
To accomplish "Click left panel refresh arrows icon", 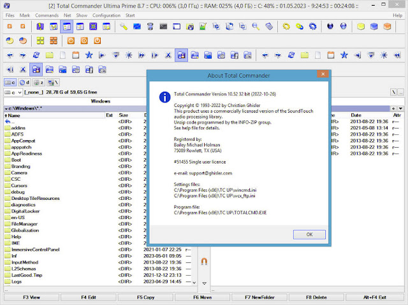I will 36,55.
